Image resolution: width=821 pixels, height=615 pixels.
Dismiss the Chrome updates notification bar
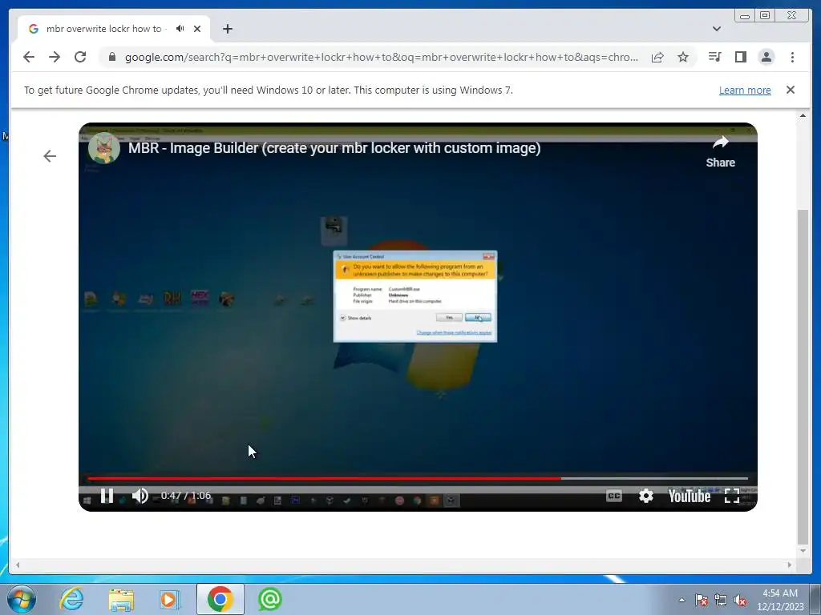click(x=791, y=90)
